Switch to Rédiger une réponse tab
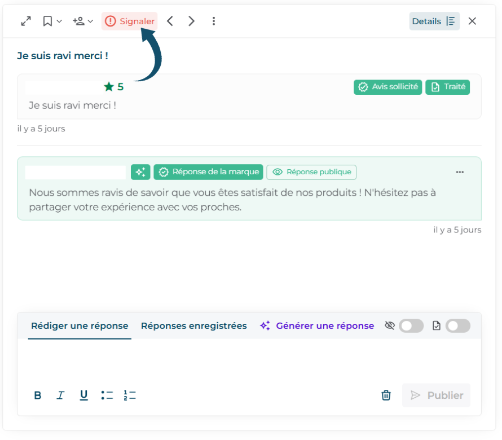This screenshot has width=502, height=440. tap(80, 326)
